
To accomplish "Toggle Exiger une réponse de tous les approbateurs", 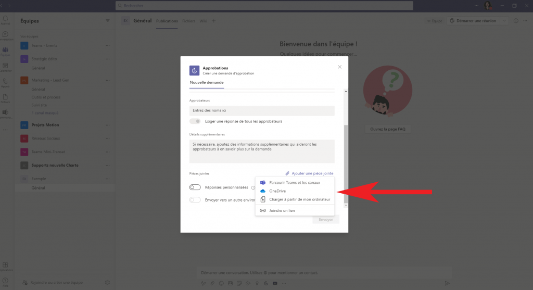I will [195, 121].
